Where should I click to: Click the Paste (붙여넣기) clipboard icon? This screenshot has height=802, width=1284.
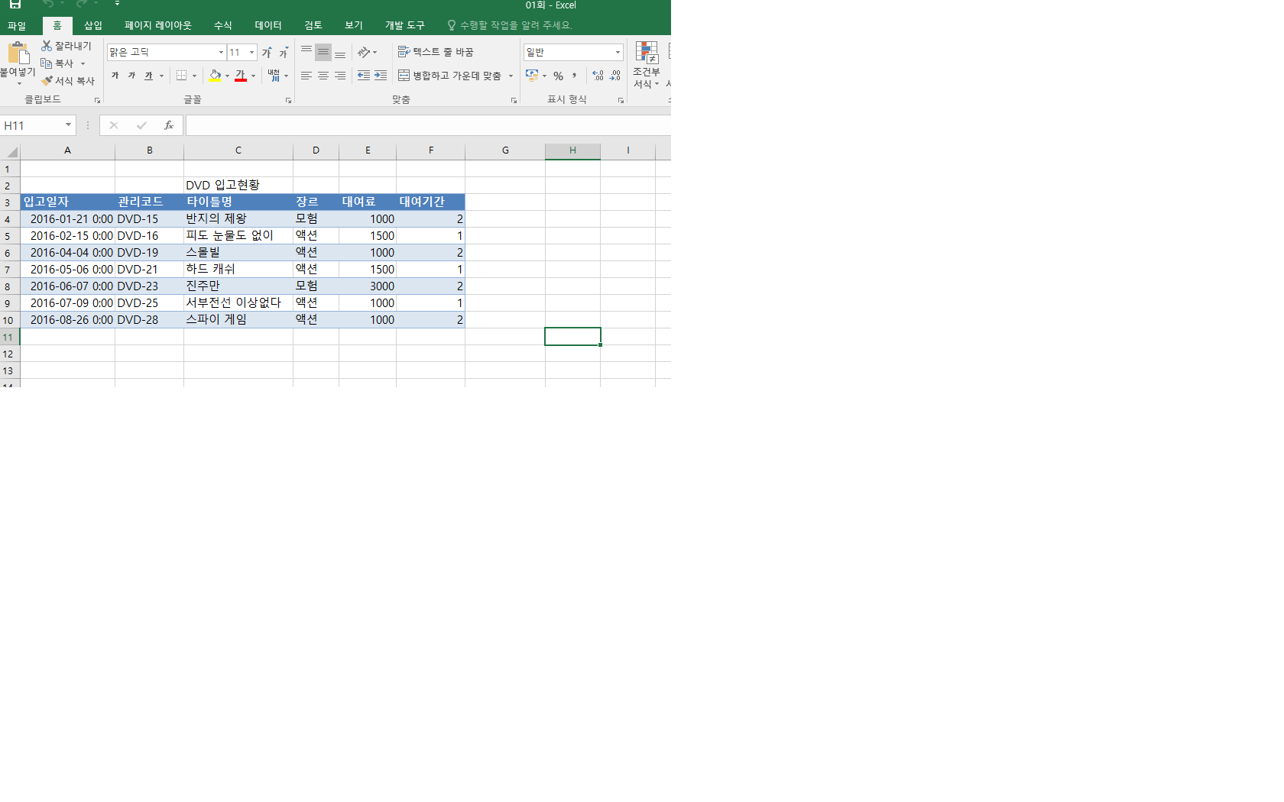pos(17,55)
